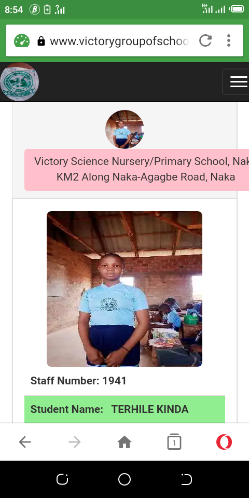
Task: Tap the browser reload icon
Action: (x=205, y=40)
